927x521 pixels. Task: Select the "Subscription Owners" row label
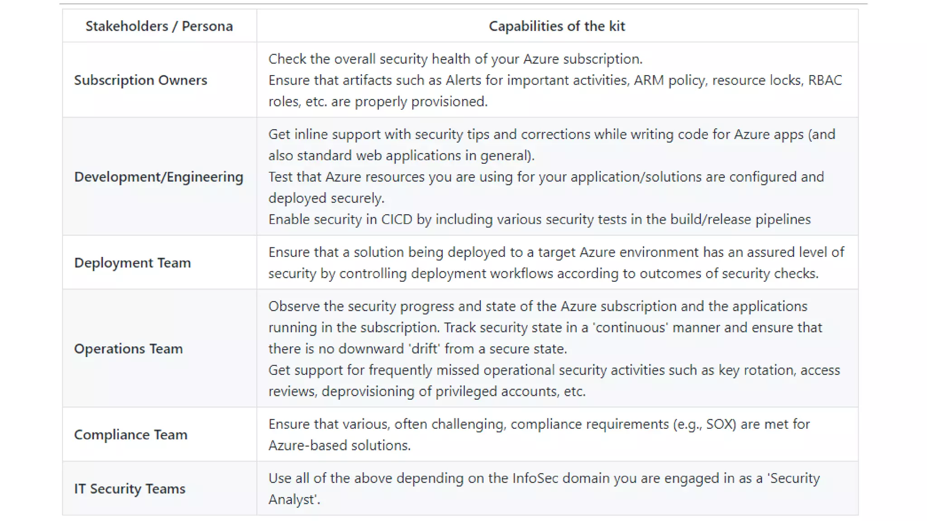tap(140, 80)
